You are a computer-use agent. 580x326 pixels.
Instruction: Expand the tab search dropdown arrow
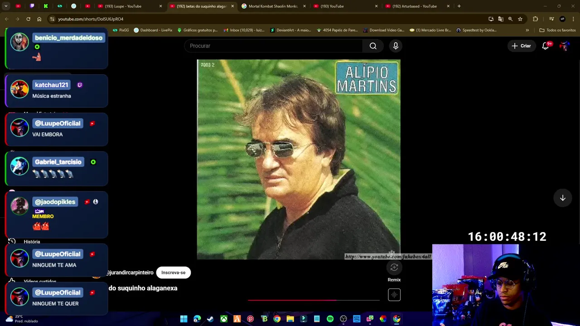click(x=6, y=6)
